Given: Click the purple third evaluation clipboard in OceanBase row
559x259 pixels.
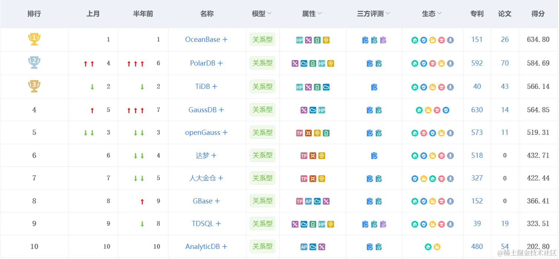Looking at the screenshot, I should click(383, 40).
